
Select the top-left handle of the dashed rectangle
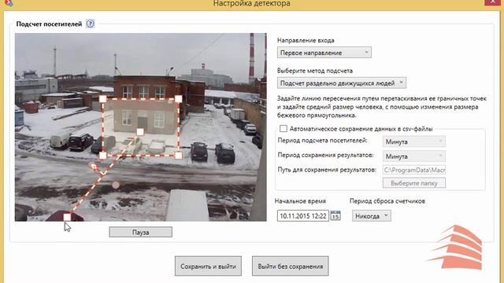[103, 99]
